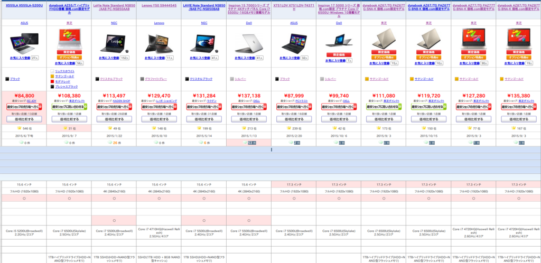541x263 pixels.
Task: Click the crown icon beside 42位
Action: (334, 128)
